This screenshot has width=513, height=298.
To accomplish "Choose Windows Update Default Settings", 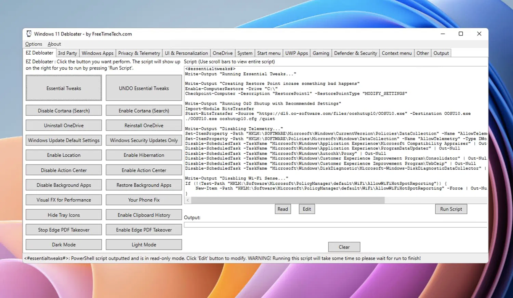I will [x=64, y=140].
